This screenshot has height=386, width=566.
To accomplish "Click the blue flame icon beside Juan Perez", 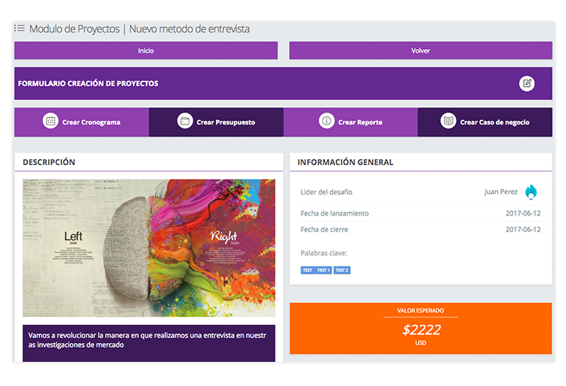I will [531, 192].
